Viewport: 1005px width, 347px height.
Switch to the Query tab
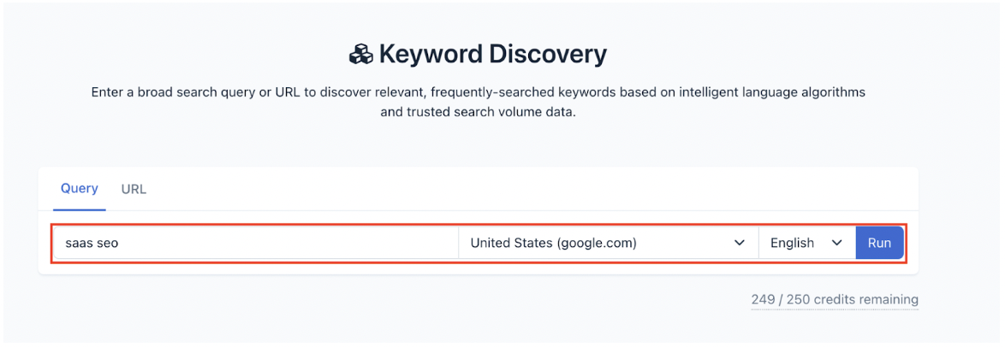click(x=80, y=189)
